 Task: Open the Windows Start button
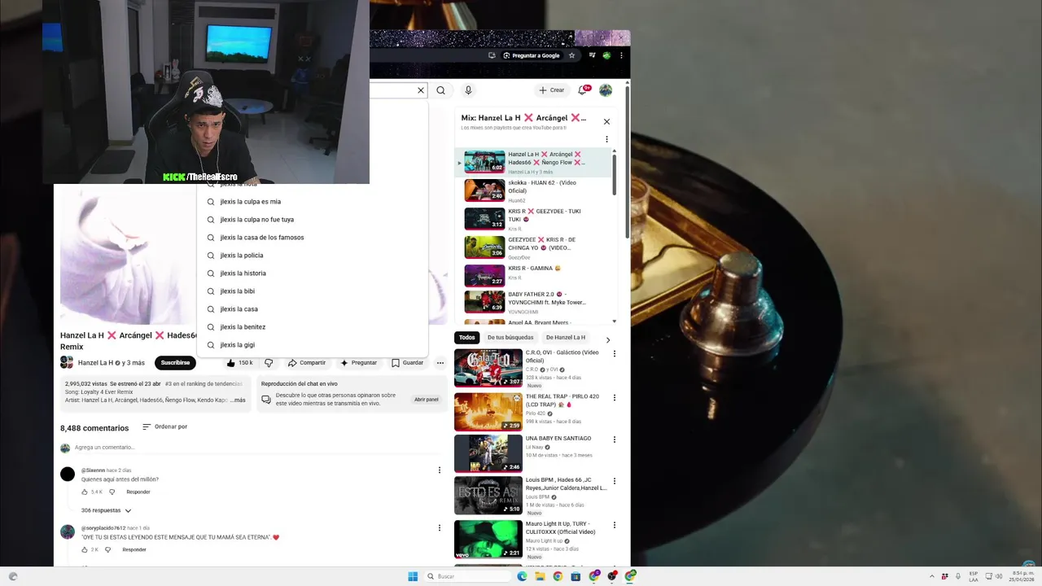point(413,576)
